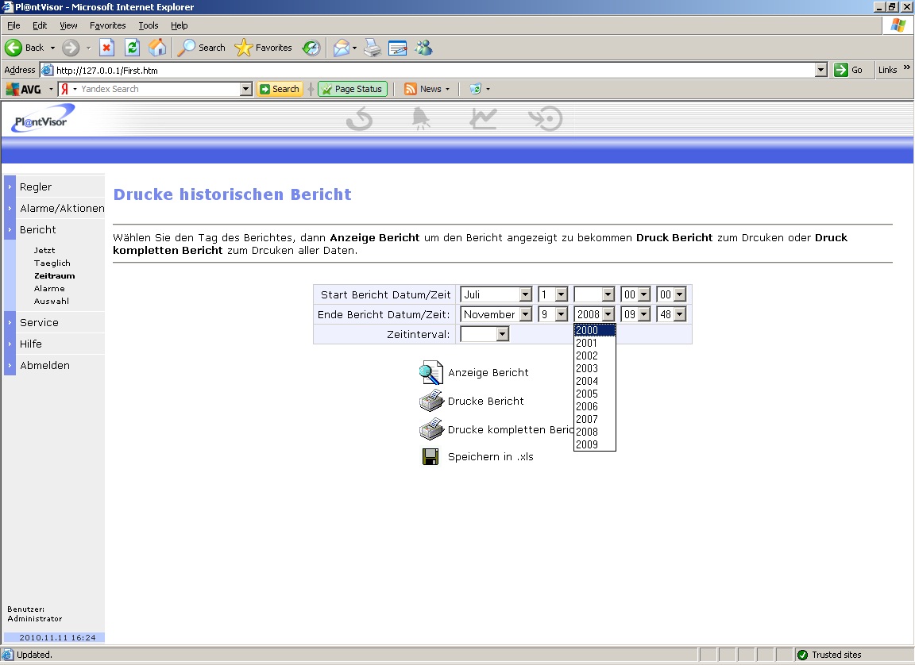Open the End month dropdown (November)
Viewport: 915px width, 665px height.
tap(496, 315)
